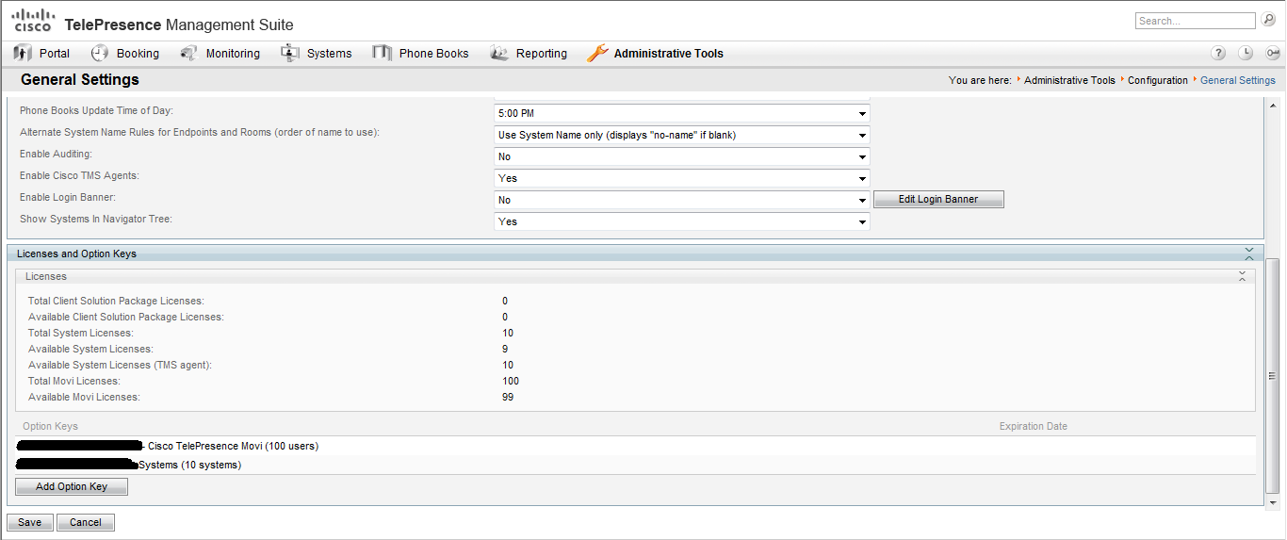
Task: Open the Phone Books Update Time dropdown
Action: (681, 113)
